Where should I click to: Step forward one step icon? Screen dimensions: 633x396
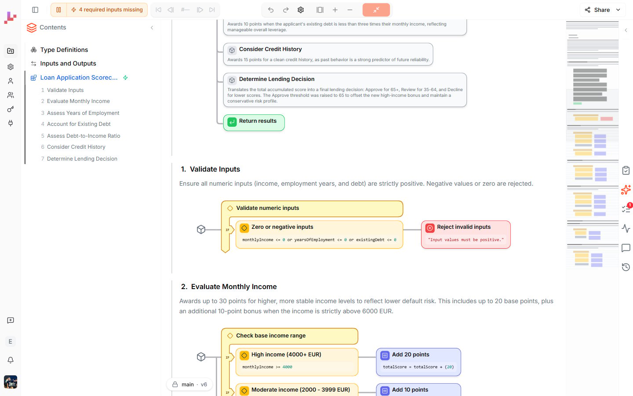[x=200, y=10]
